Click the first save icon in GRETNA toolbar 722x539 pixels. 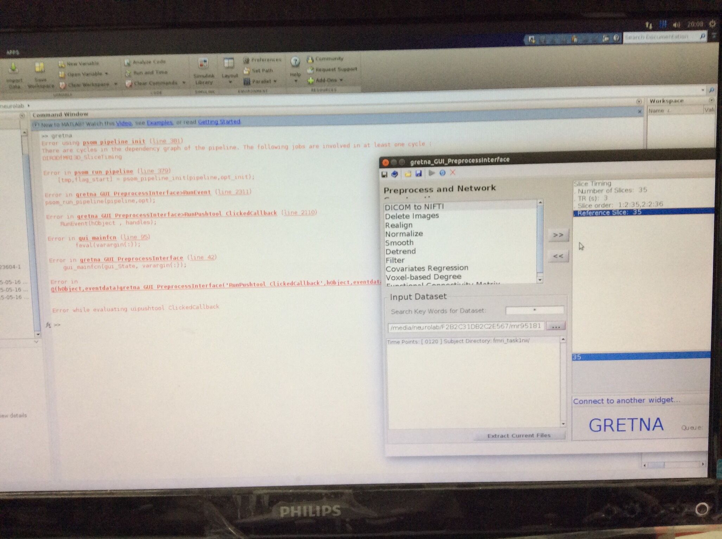point(385,174)
